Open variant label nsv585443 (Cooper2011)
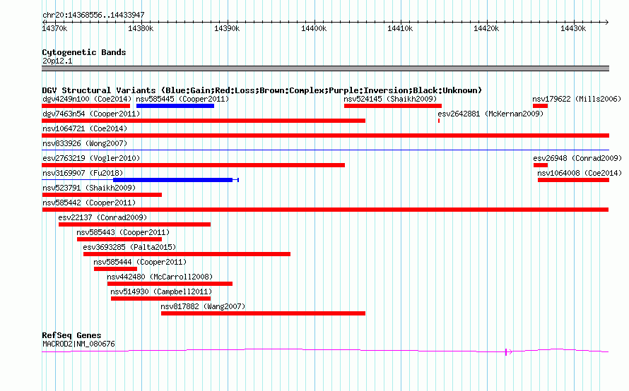The width and height of the screenshot is (629, 391). tap(123, 232)
